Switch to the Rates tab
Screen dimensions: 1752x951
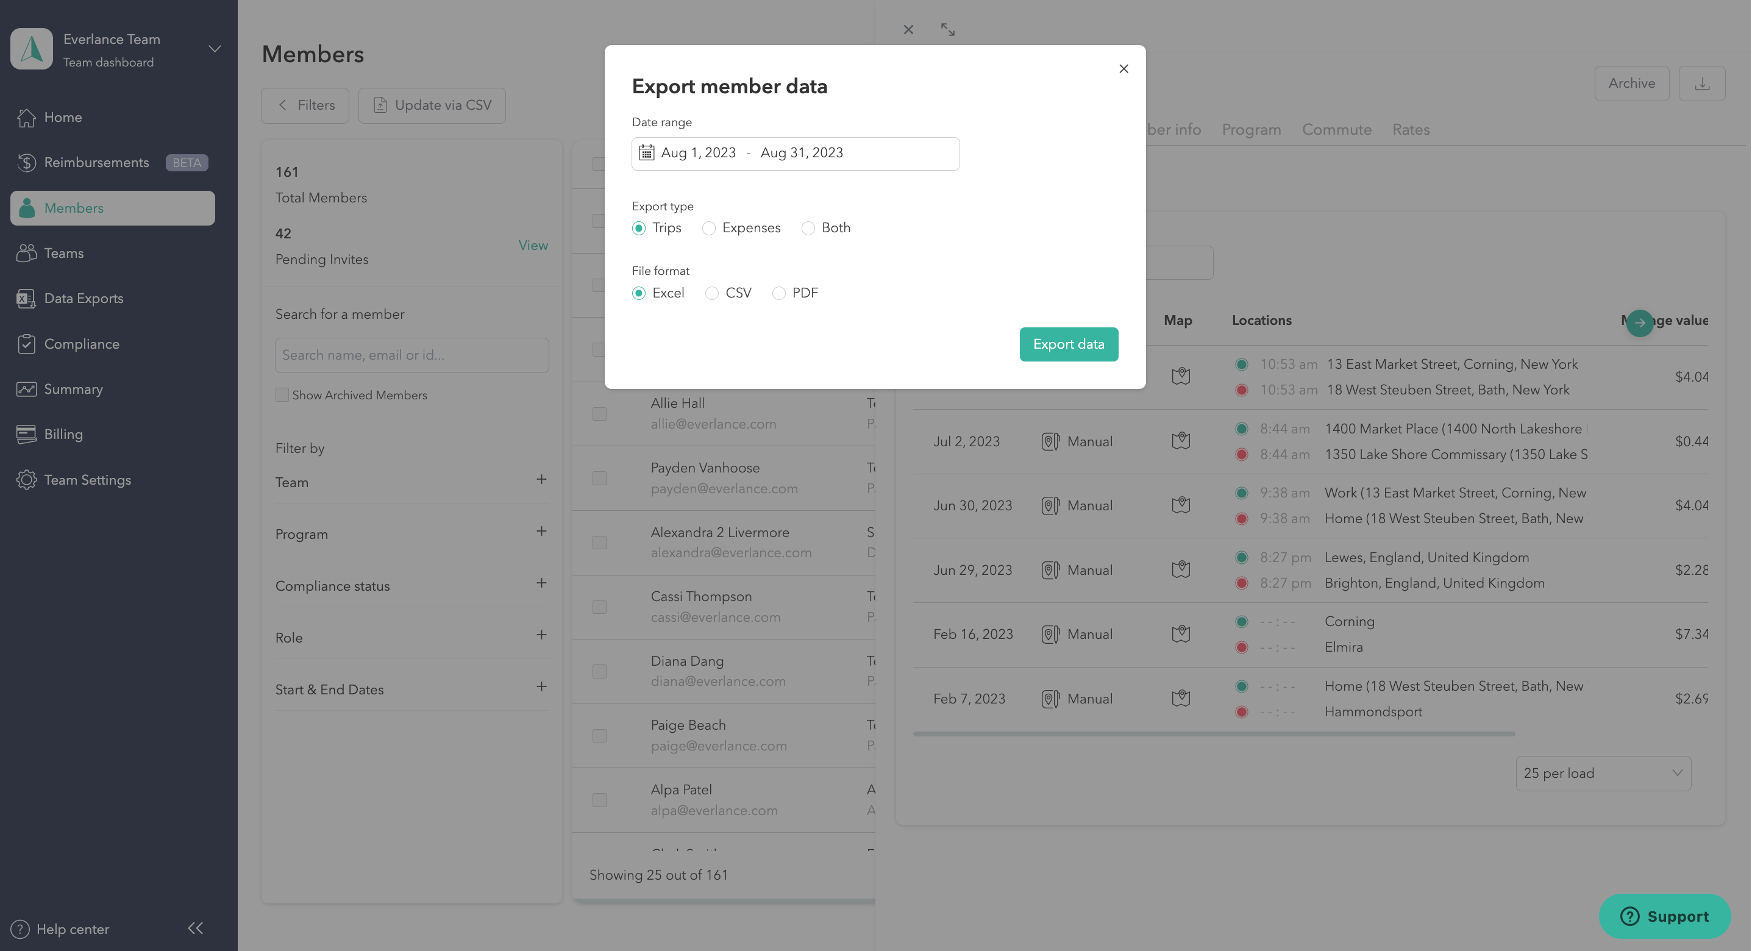1411,130
